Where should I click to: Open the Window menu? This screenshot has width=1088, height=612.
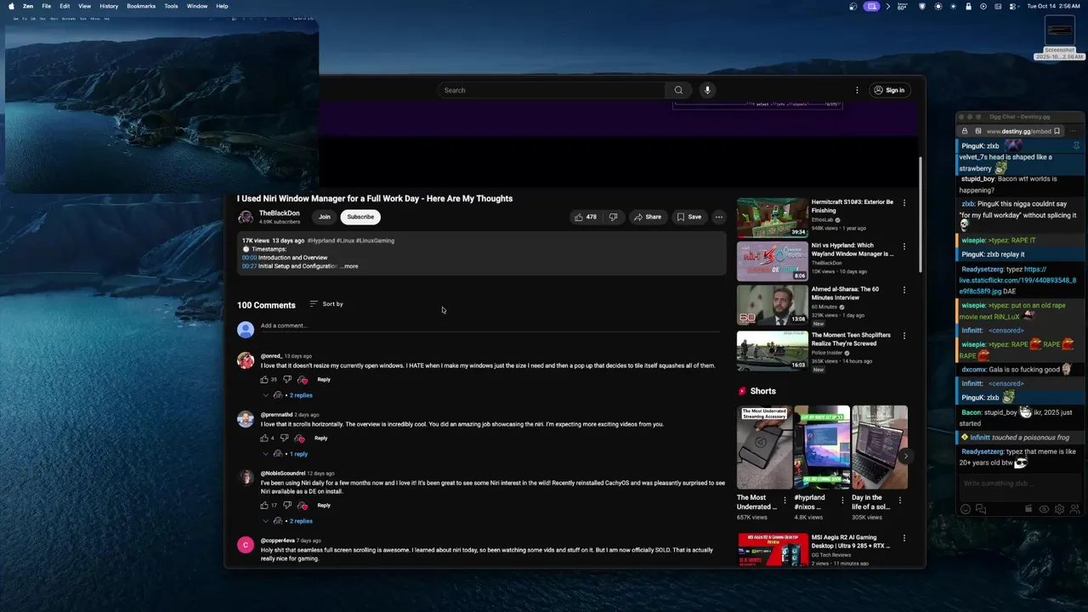(x=197, y=6)
